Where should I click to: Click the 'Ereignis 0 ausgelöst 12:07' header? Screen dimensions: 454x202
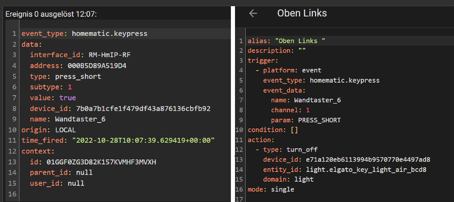click(x=51, y=14)
